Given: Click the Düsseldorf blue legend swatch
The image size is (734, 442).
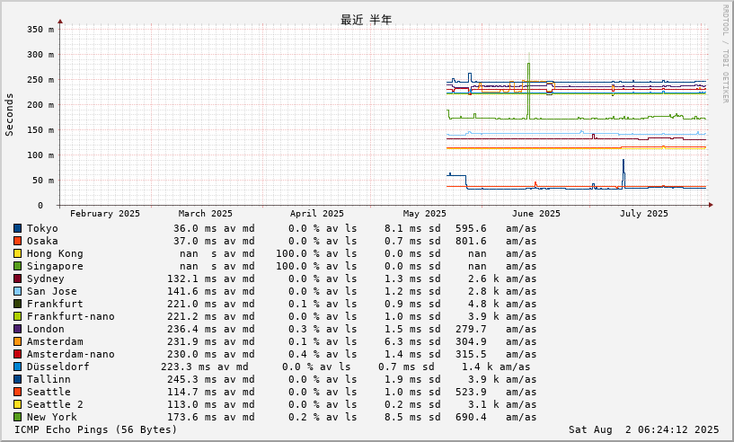Looking at the screenshot, I should tap(17, 367).
